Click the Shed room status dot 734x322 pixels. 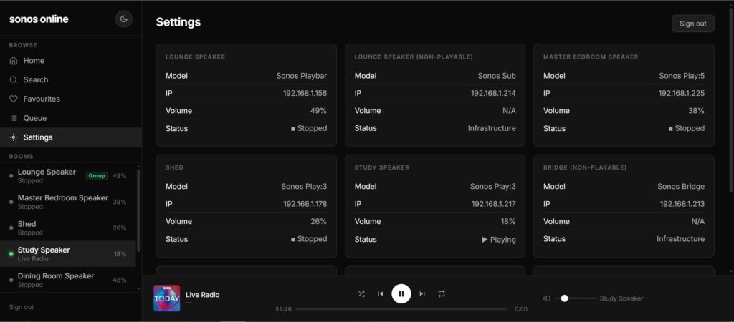coord(11,228)
